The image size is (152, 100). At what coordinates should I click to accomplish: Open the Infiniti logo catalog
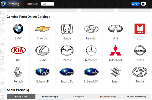point(115,29)
